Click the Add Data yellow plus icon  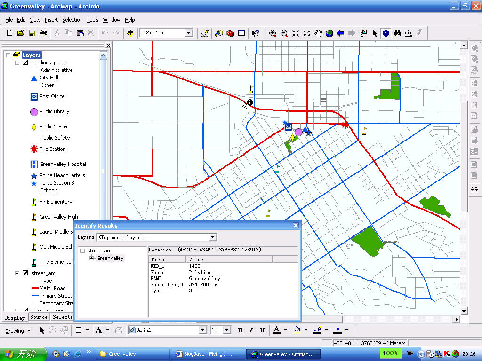pyautogui.click(x=130, y=33)
